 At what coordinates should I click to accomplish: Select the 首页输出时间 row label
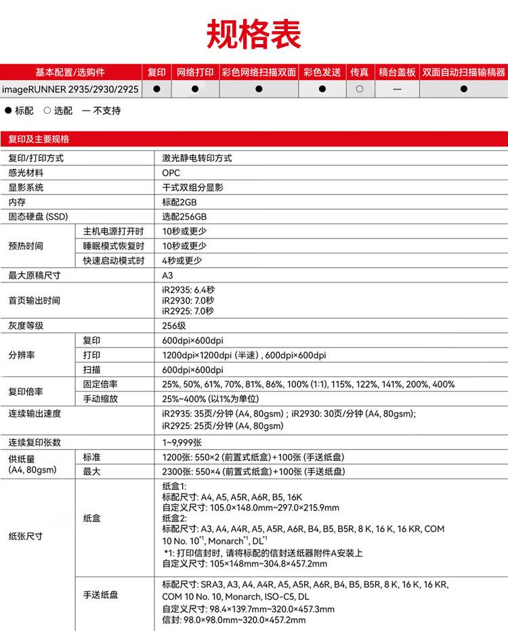point(34,301)
